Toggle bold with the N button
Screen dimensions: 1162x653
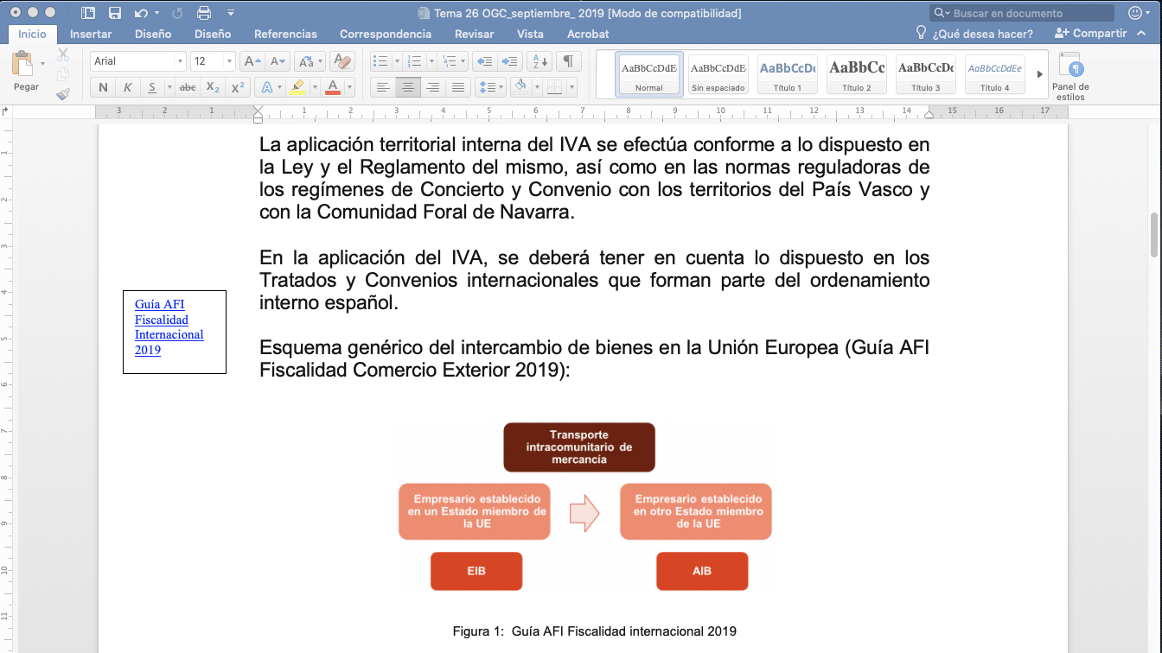pos(103,87)
